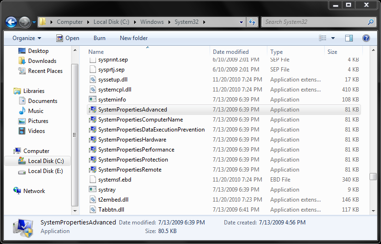381x244 pixels.
Task: Click the Network icon in navigation pane
Action: 17,191
